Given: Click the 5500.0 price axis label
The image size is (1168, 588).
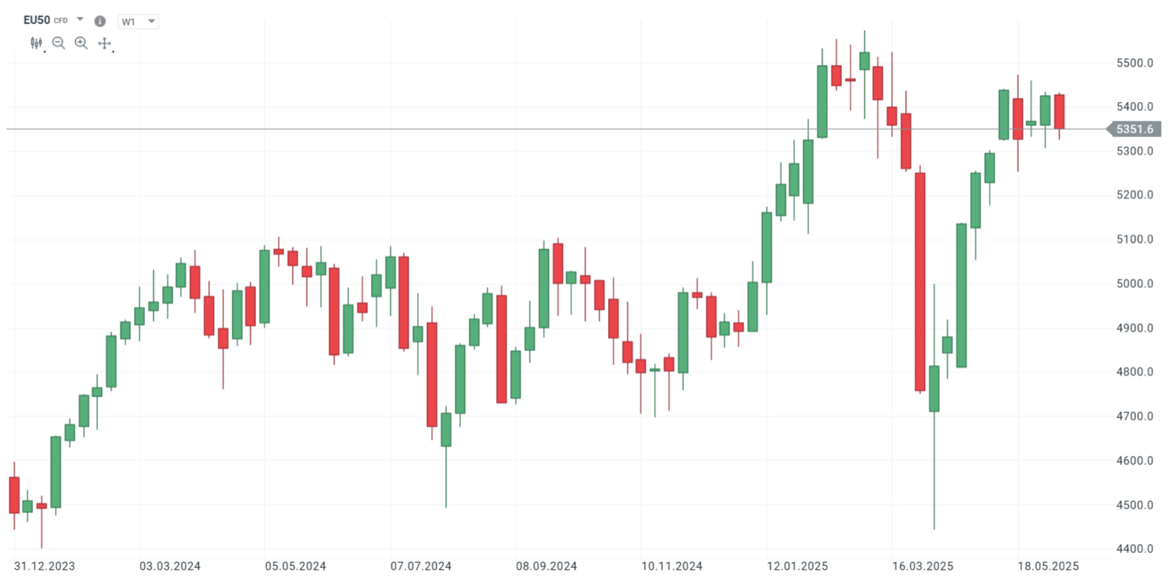Looking at the screenshot, I should 1135,63.
